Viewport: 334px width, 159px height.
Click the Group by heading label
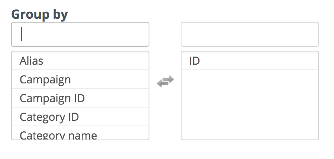point(40,14)
